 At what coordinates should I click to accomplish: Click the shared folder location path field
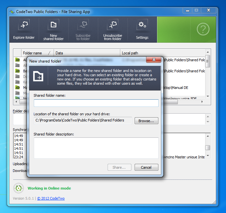pyautogui.click(x=83, y=121)
